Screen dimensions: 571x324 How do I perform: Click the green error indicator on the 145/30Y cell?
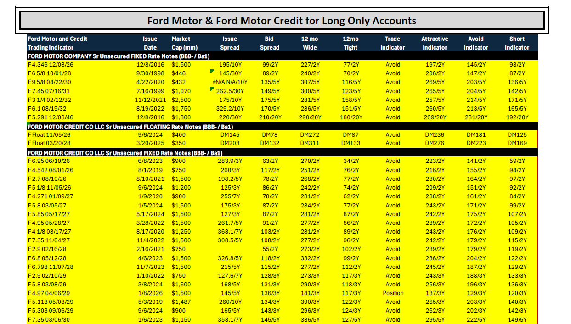click(x=211, y=72)
